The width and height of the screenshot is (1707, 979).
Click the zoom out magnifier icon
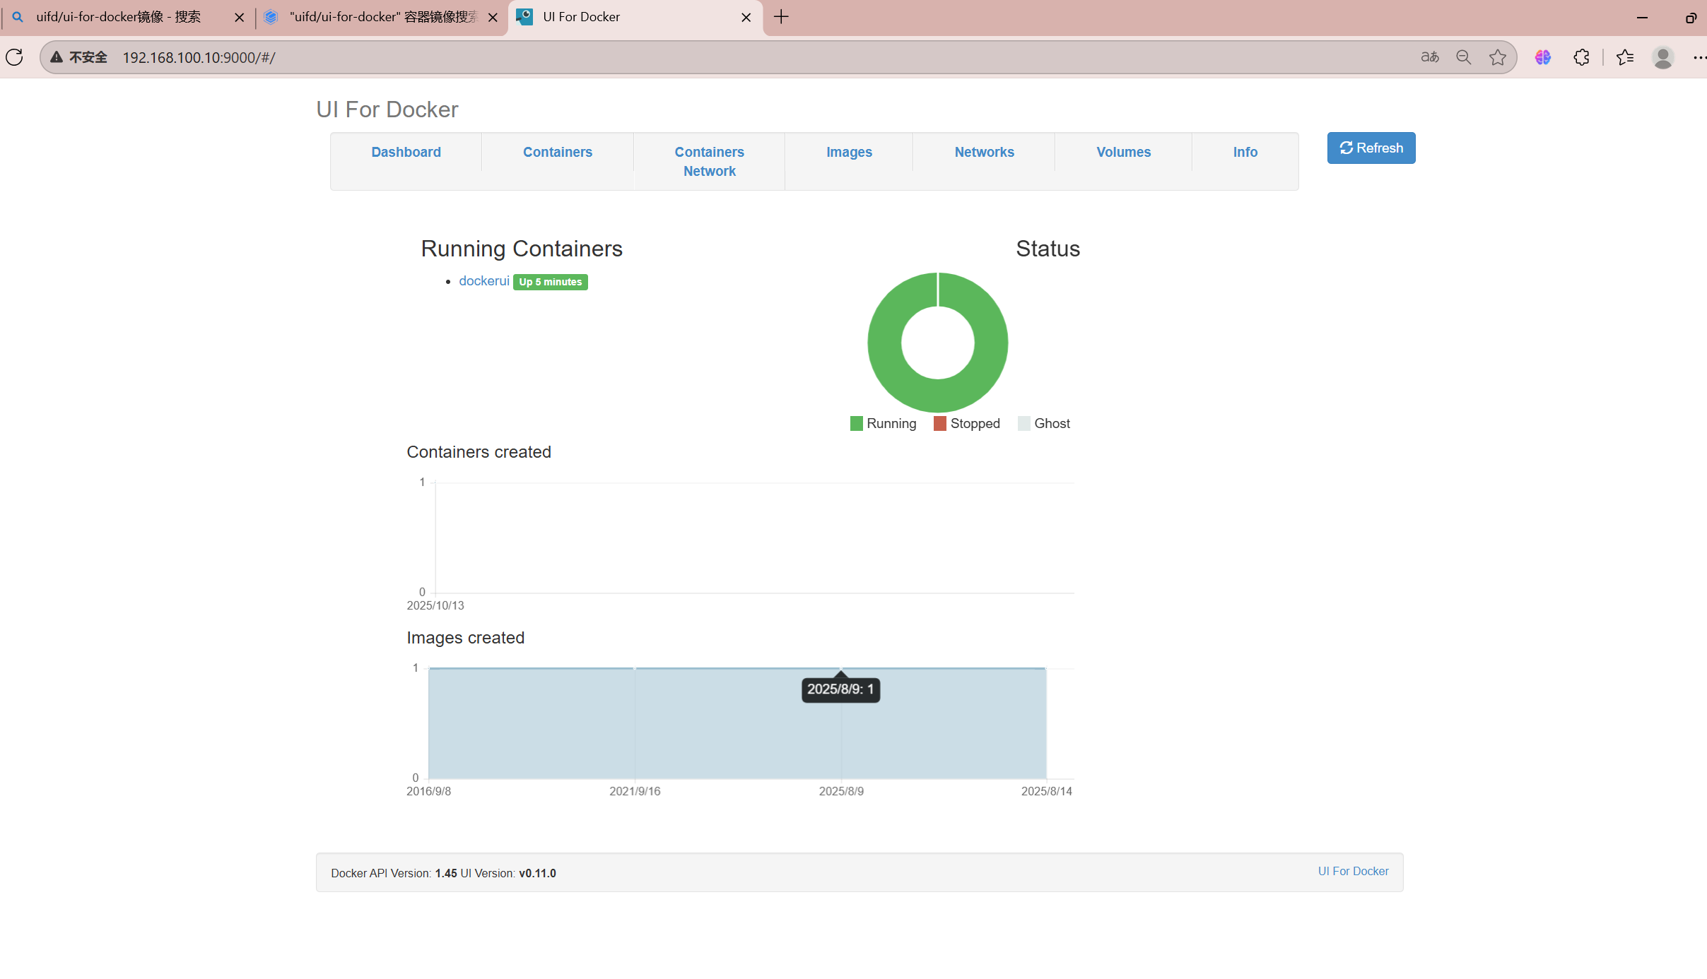coord(1464,57)
